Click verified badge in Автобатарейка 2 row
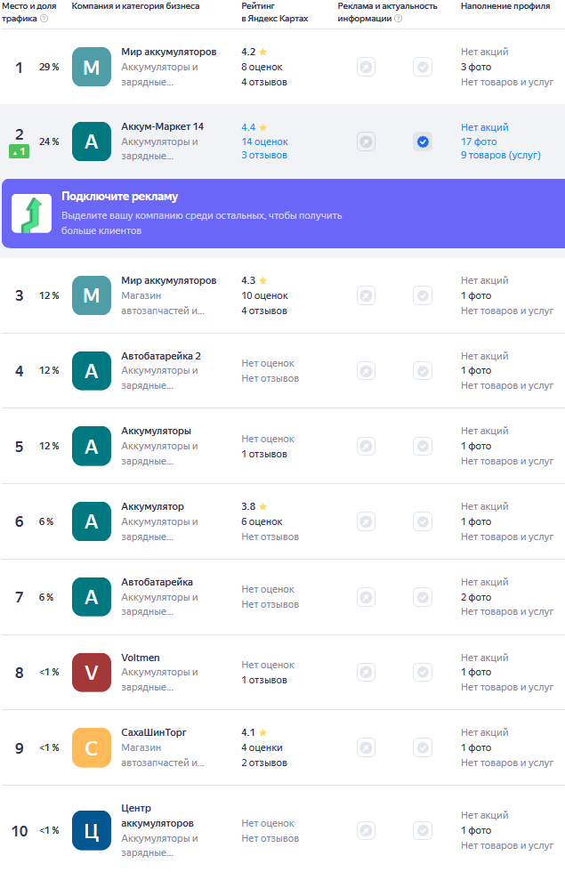 coord(424,371)
